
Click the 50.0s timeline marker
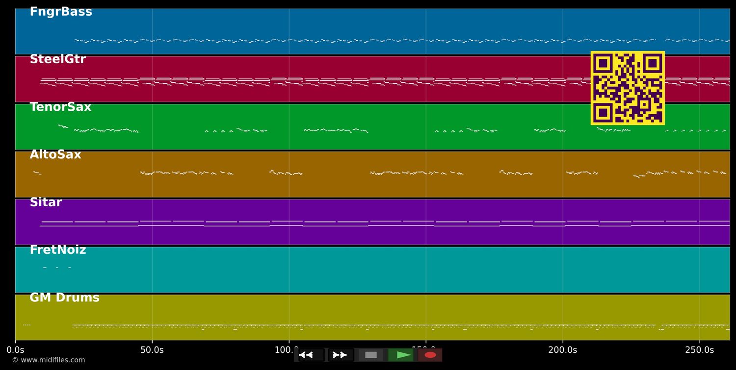[152, 350]
